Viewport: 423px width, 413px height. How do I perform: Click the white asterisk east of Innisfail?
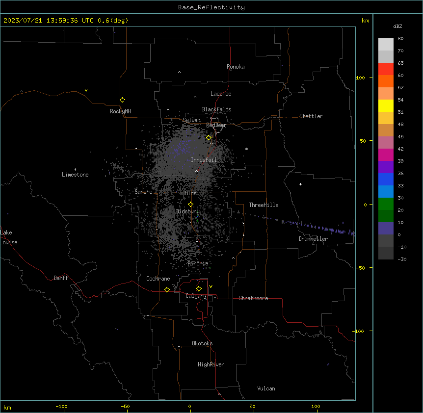246,149
